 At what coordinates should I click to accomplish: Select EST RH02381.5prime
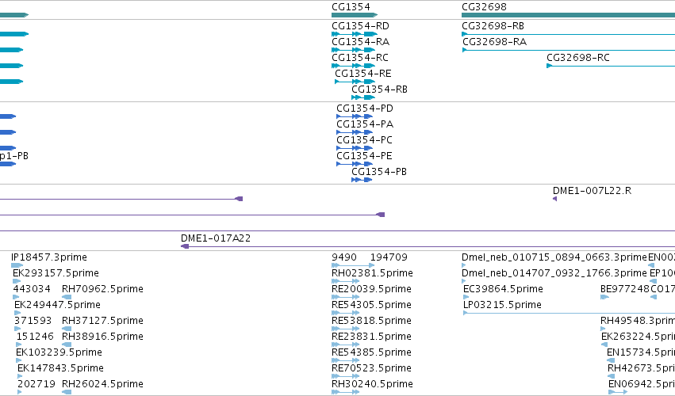point(372,273)
